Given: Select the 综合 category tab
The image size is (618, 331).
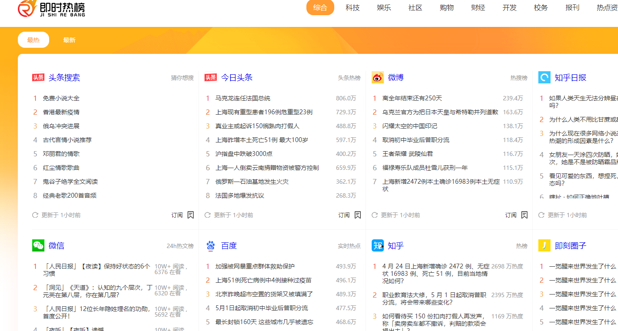Looking at the screenshot, I should (x=320, y=7).
